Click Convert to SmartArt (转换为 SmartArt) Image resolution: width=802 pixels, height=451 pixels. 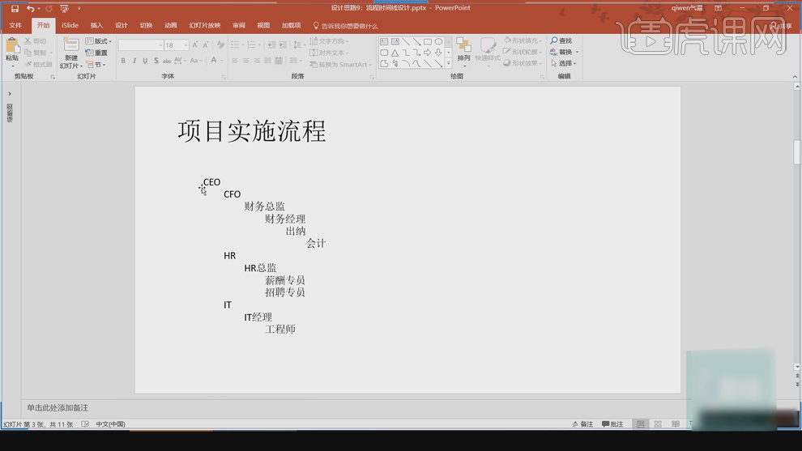click(x=340, y=65)
